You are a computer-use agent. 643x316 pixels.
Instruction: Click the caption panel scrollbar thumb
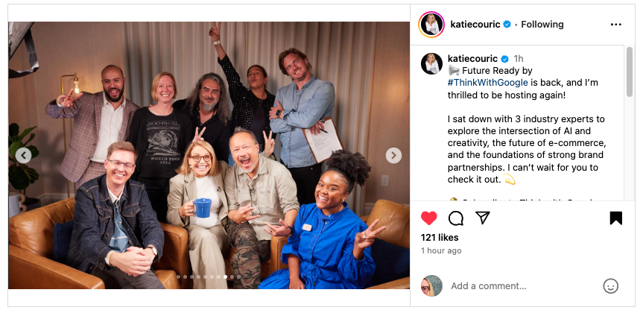630,72
